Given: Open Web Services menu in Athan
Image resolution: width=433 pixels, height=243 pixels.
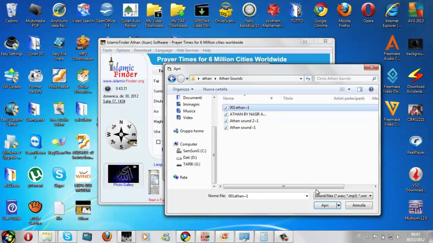Looking at the screenshot, I should pos(187,50).
